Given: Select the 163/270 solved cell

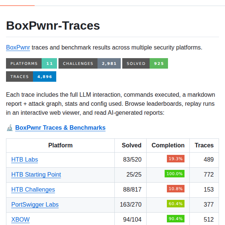Looking at the screenshot, I should pyautogui.click(x=130, y=205).
